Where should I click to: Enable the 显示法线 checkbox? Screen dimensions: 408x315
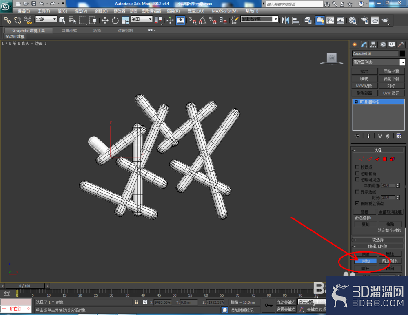click(357, 192)
